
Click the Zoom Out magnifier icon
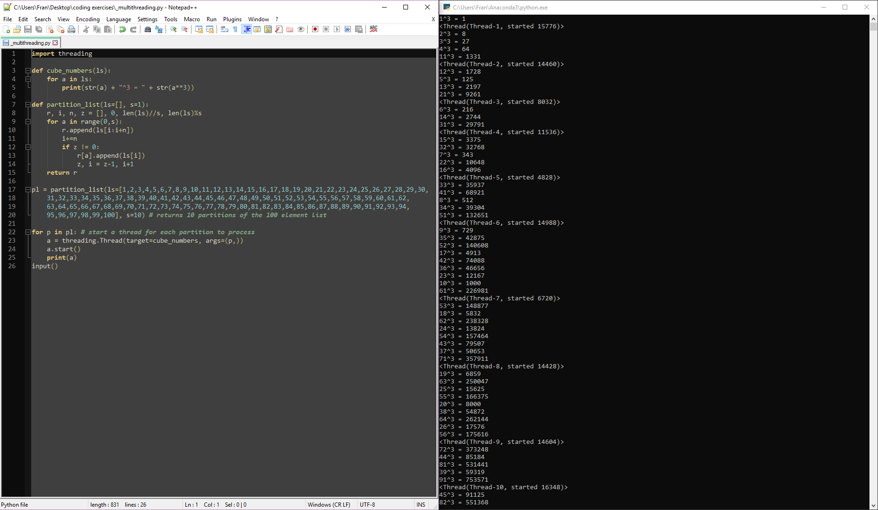click(x=184, y=29)
